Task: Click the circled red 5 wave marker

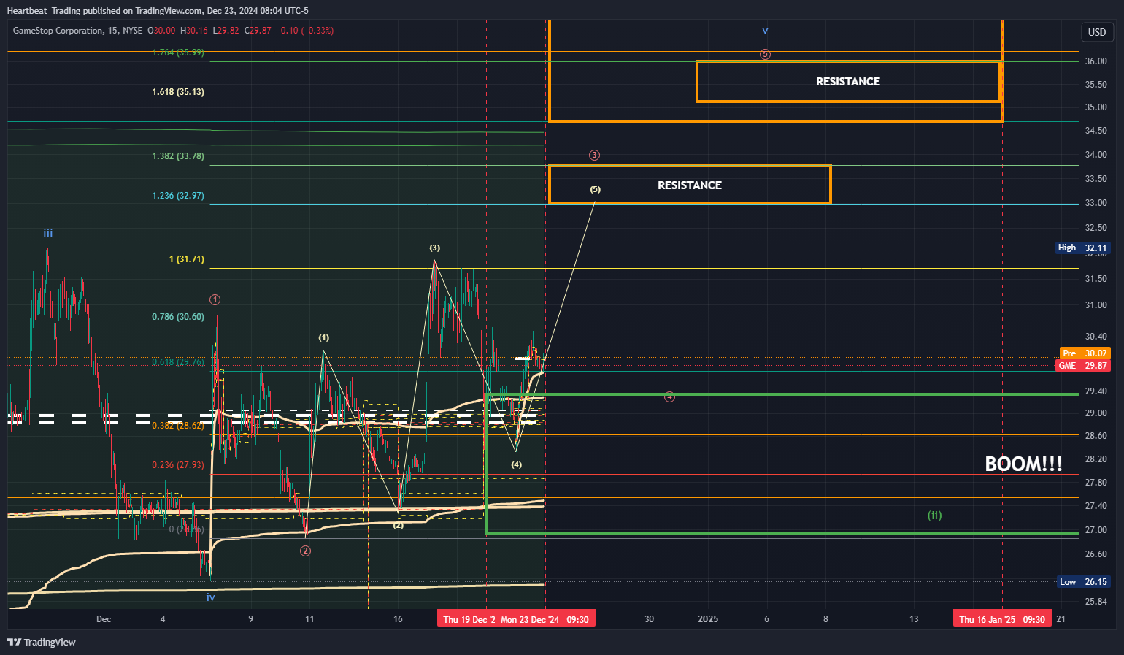Action: (765, 54)
